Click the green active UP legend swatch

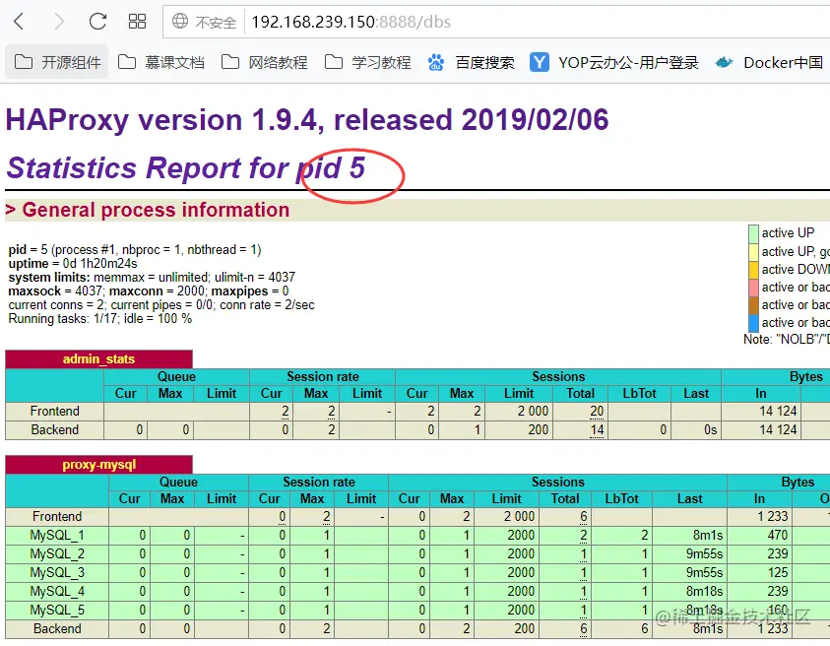(753, 233)
